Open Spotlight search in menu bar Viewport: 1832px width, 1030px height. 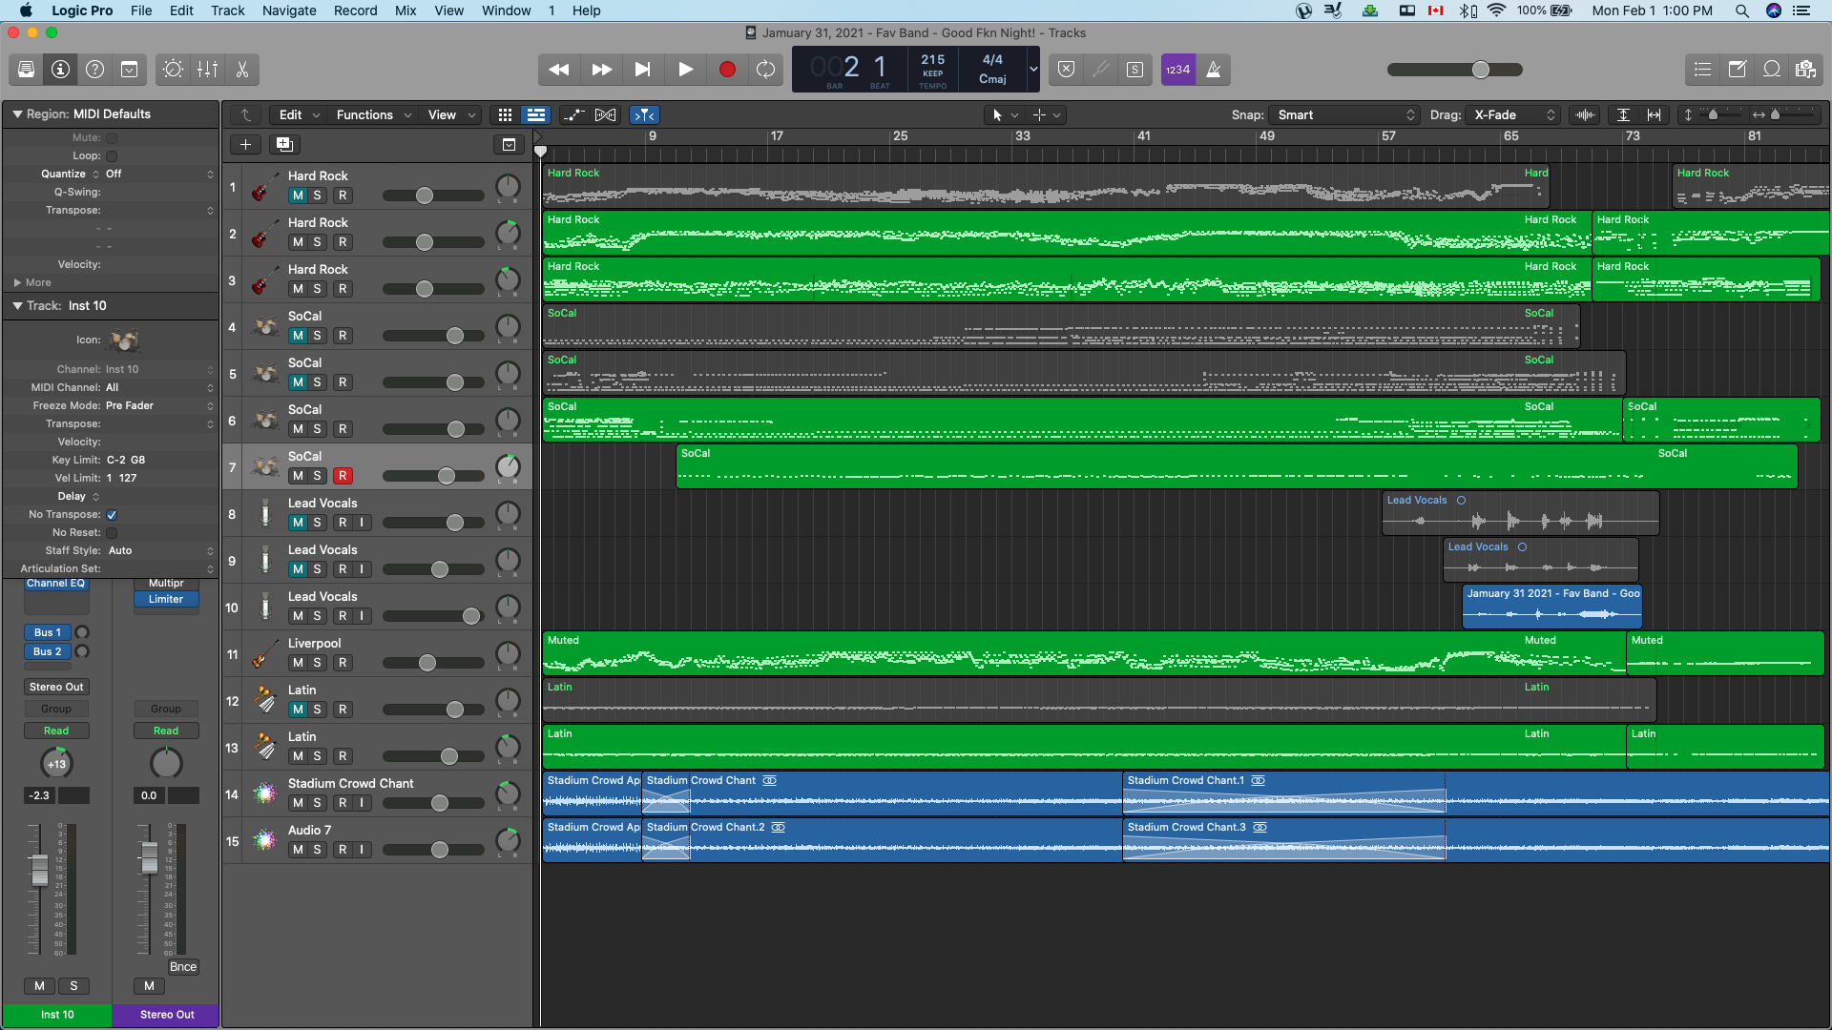pyautogui.click(x=1742, y=10)
